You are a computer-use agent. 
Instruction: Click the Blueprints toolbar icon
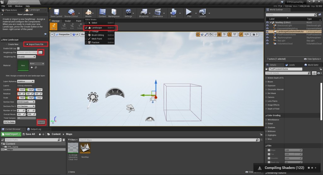[x=144, y=13]
